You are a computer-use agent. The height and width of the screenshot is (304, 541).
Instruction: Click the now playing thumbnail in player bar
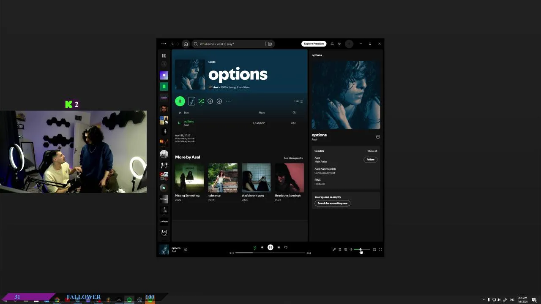click(x=164, y=250)
